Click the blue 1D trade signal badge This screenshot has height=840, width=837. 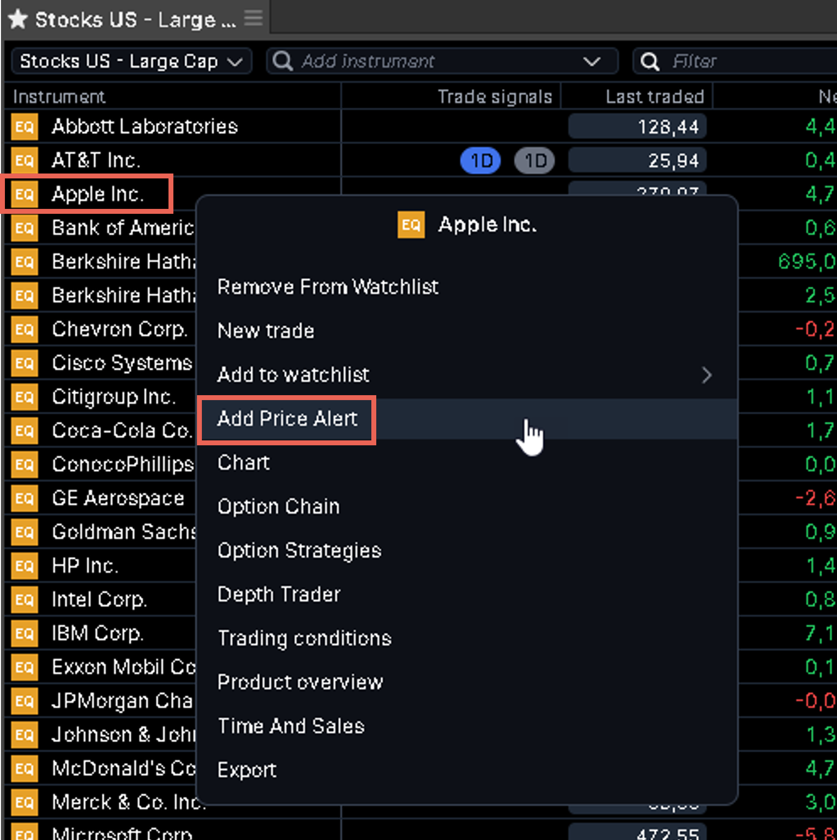pyautogui.click(x=480, y=161)
